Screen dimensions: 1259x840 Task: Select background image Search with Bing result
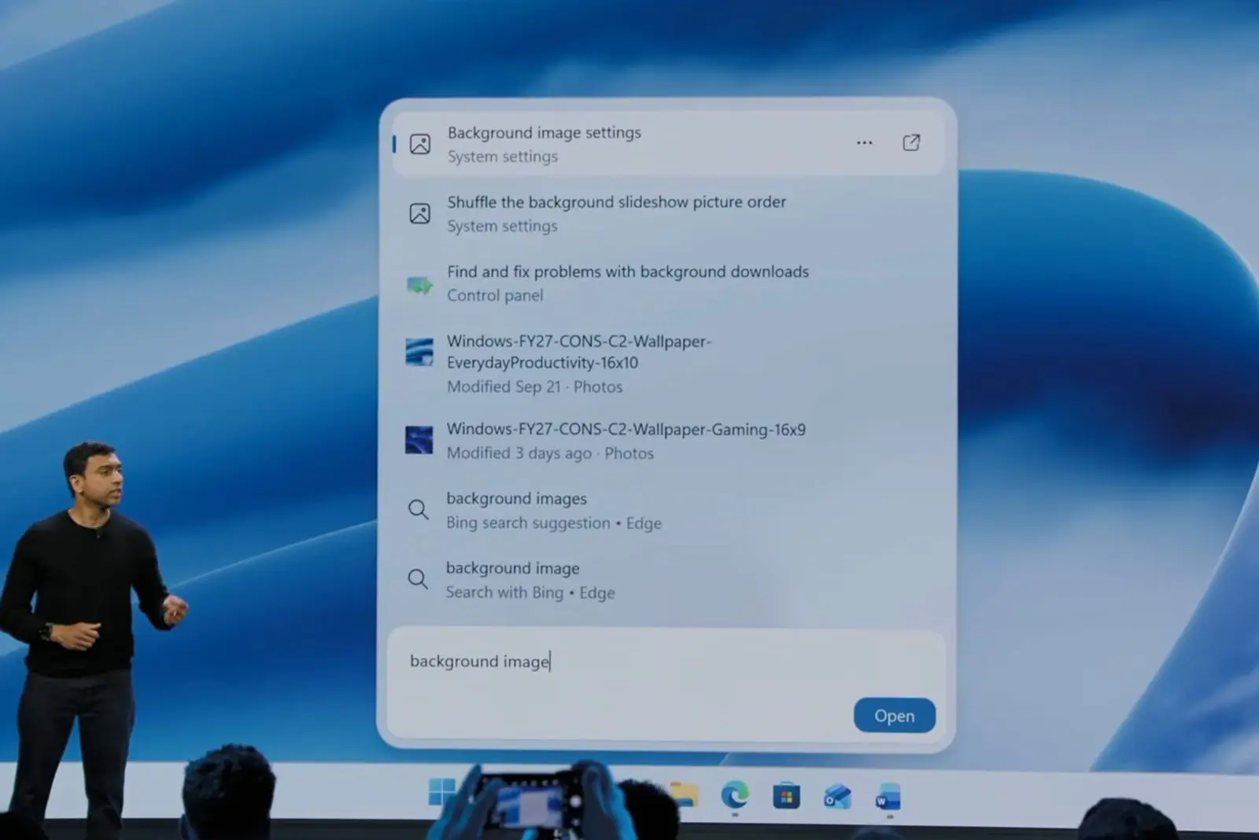pyautogui.click(x=667, y=580)
